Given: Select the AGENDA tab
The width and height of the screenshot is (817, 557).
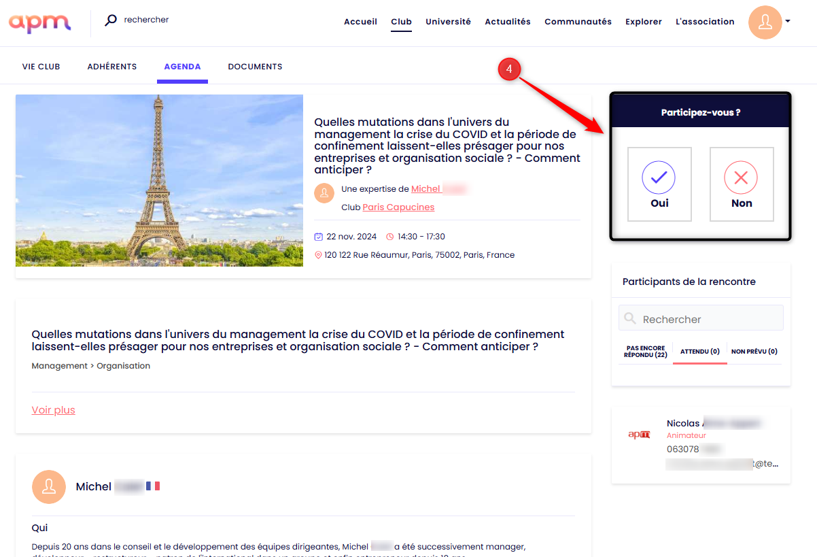Looking at the screenshot, I should (182, 67).
